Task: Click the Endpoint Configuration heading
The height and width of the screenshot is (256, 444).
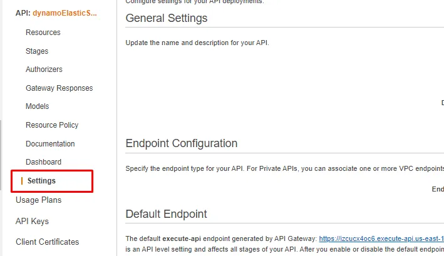Action: click(x=182, y=143)
